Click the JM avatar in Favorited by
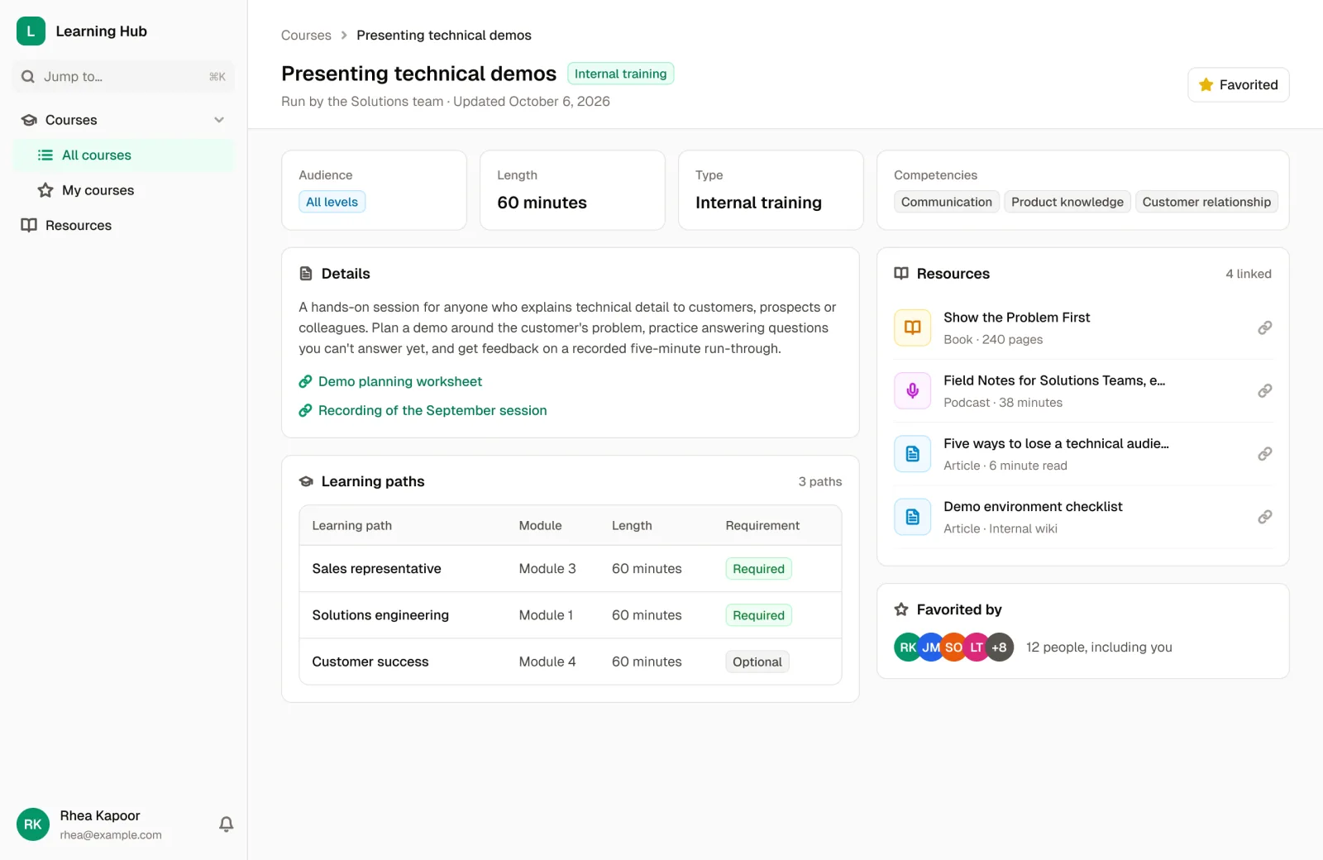The height and width of the screenshot is (860, 1323). tap(931, 647)
